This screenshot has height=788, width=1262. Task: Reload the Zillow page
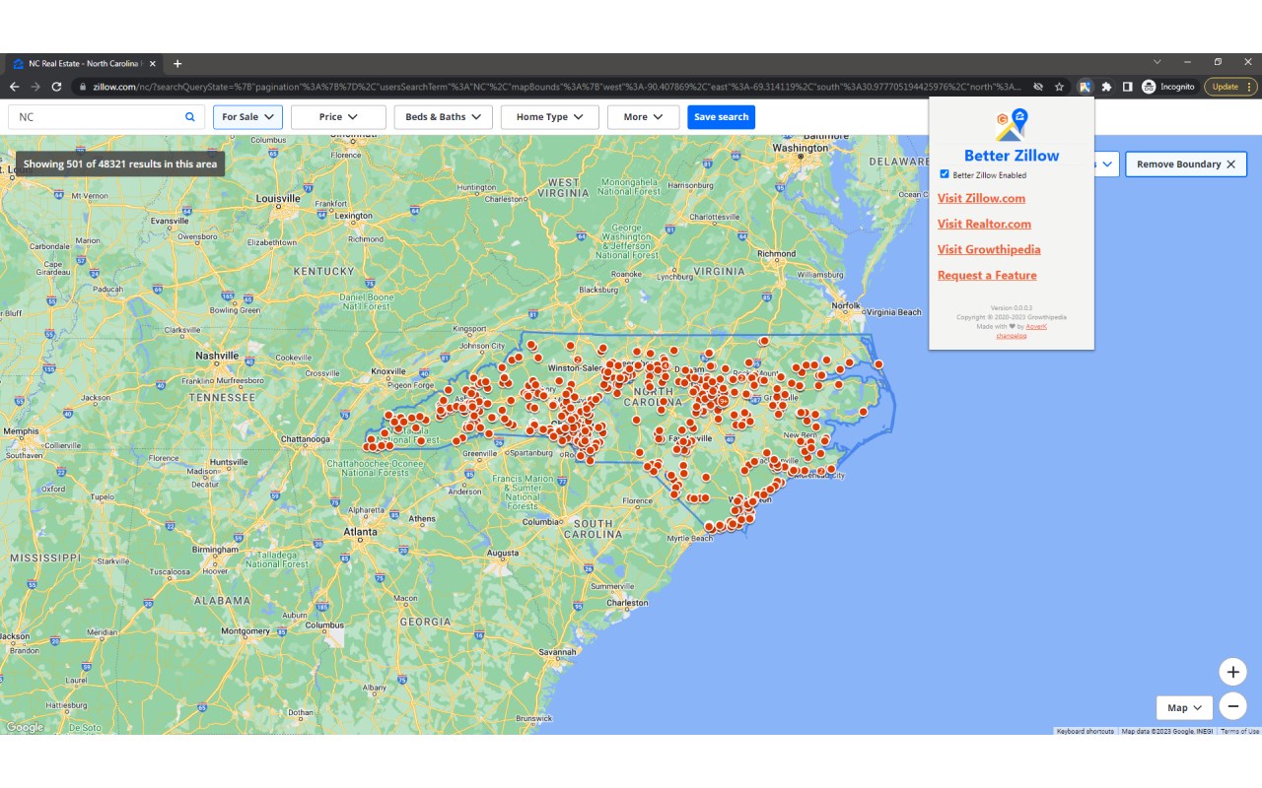pyautogui.click(x=56, y=87)
